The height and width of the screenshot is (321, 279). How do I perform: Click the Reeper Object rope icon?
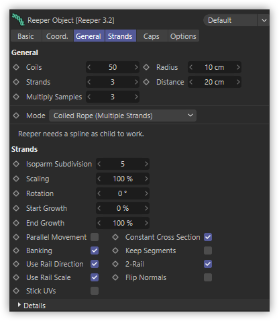coord(18,19)
